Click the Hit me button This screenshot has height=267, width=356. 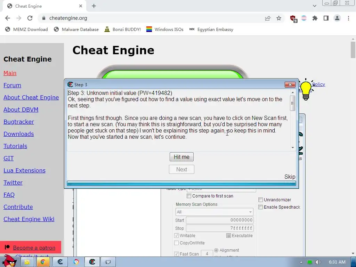point(181,157)
